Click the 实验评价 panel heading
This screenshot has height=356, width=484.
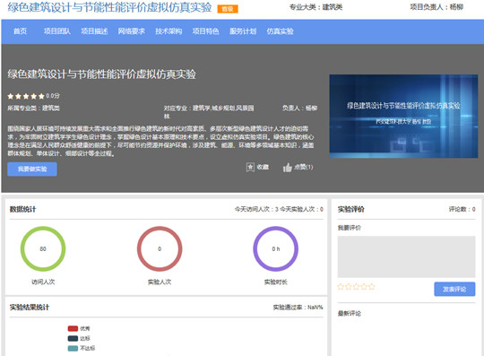coord(351,209)
